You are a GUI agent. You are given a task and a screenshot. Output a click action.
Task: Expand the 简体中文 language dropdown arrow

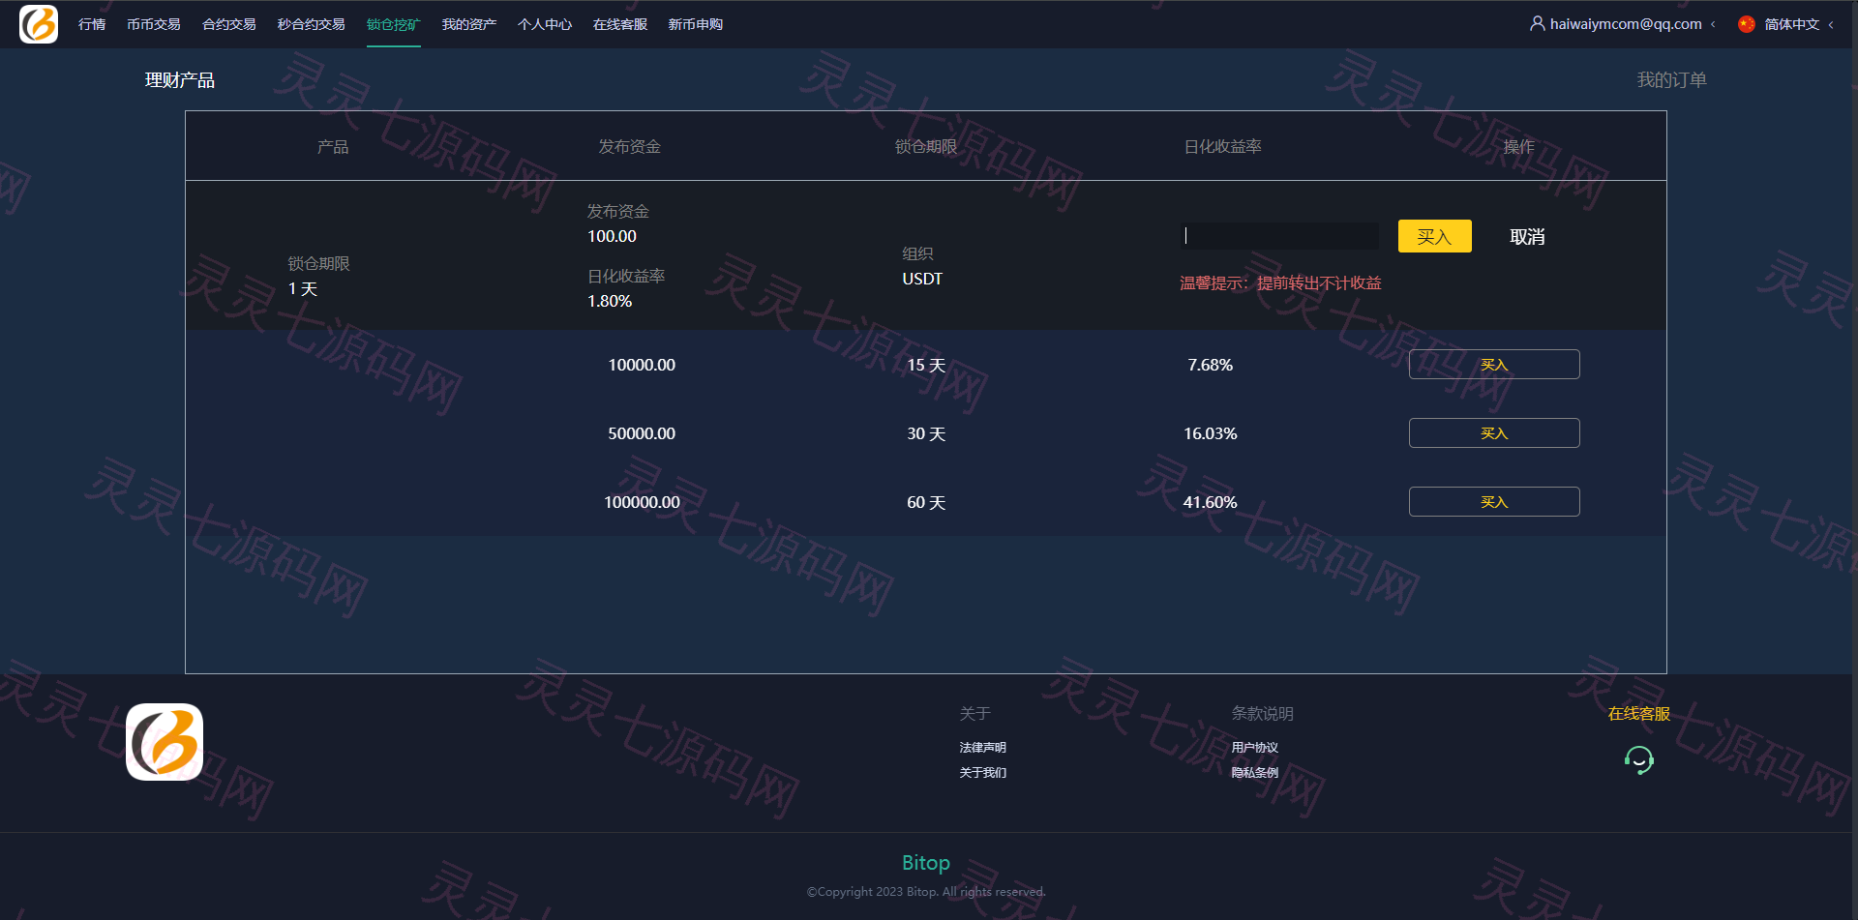[x=1831, y=24]
